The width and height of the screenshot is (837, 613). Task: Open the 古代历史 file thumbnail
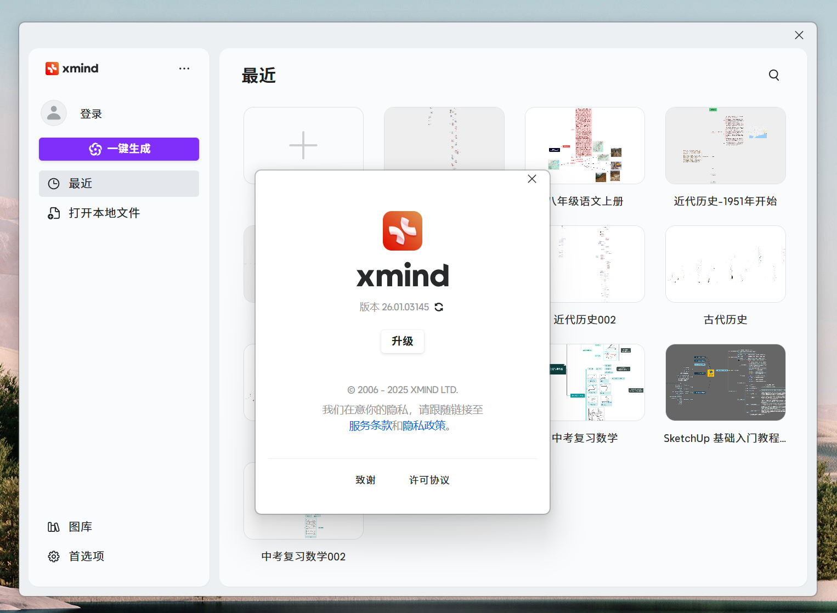(x=725, y=264)
